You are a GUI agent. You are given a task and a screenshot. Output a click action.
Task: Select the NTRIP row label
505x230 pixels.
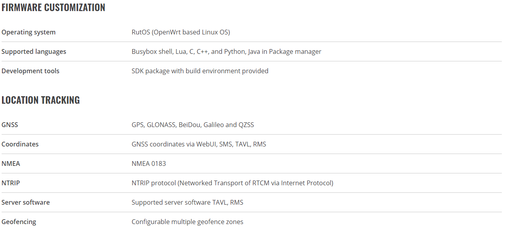[x=11, y=183]
